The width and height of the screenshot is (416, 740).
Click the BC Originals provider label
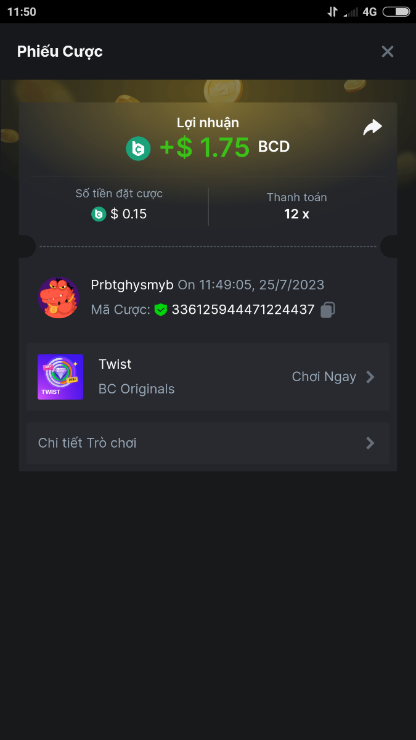[x=136, y=389]
